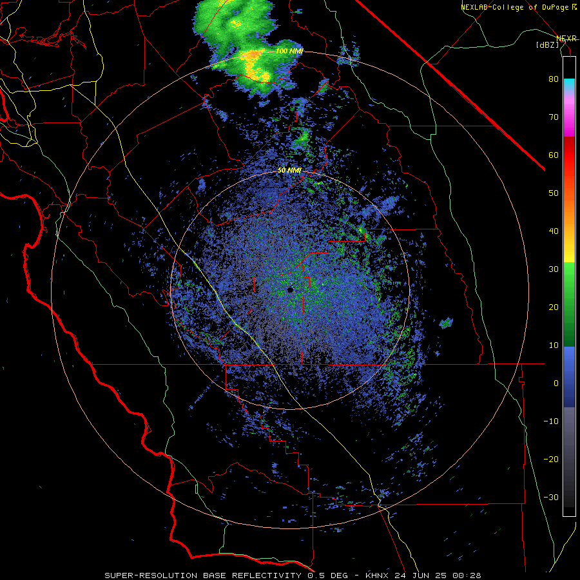Click the -10 value on dBZ scale
Image resolution: width=580 pixels, height=580 pixels.
[x=551, y=421]
